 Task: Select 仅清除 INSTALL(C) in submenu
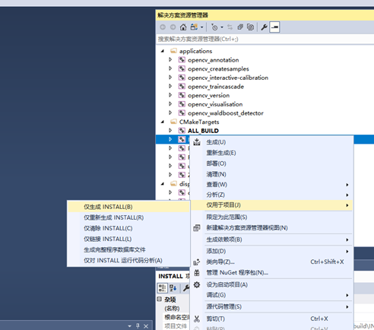(x=128, y=228)
